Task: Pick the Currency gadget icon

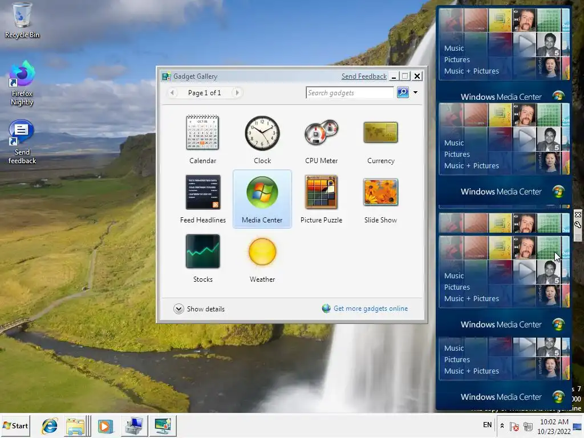Action: (x=380, y=132)
